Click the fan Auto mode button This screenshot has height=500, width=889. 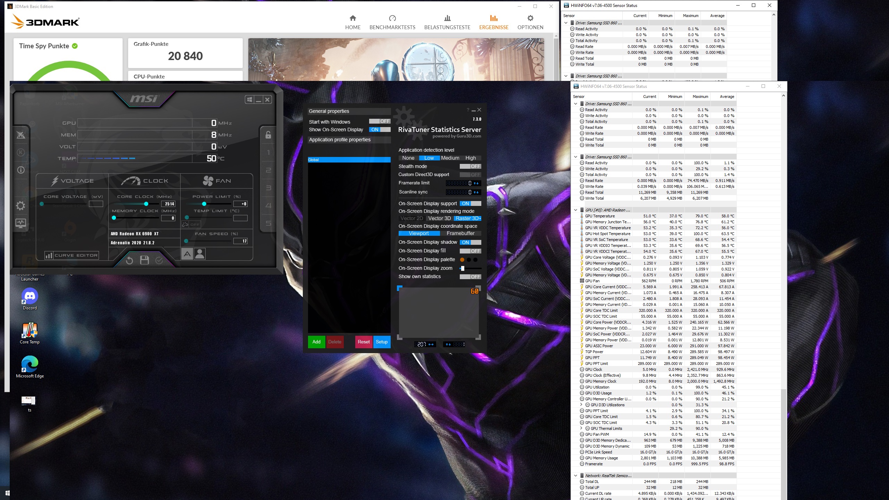(187, 254)
